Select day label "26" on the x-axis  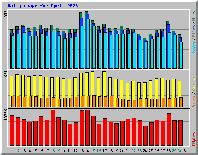157,151
